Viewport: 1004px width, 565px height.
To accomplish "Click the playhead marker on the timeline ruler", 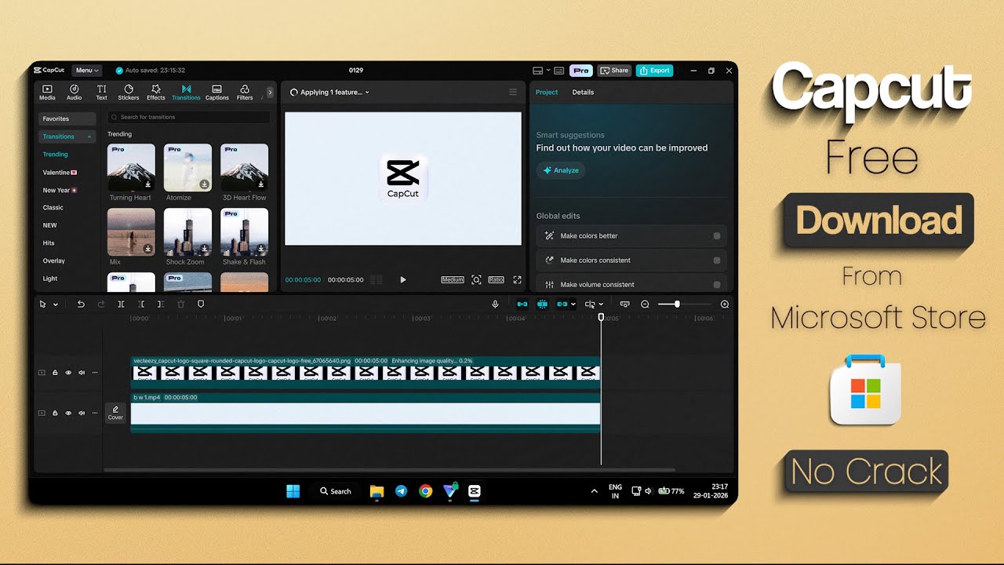I will 602,318.
